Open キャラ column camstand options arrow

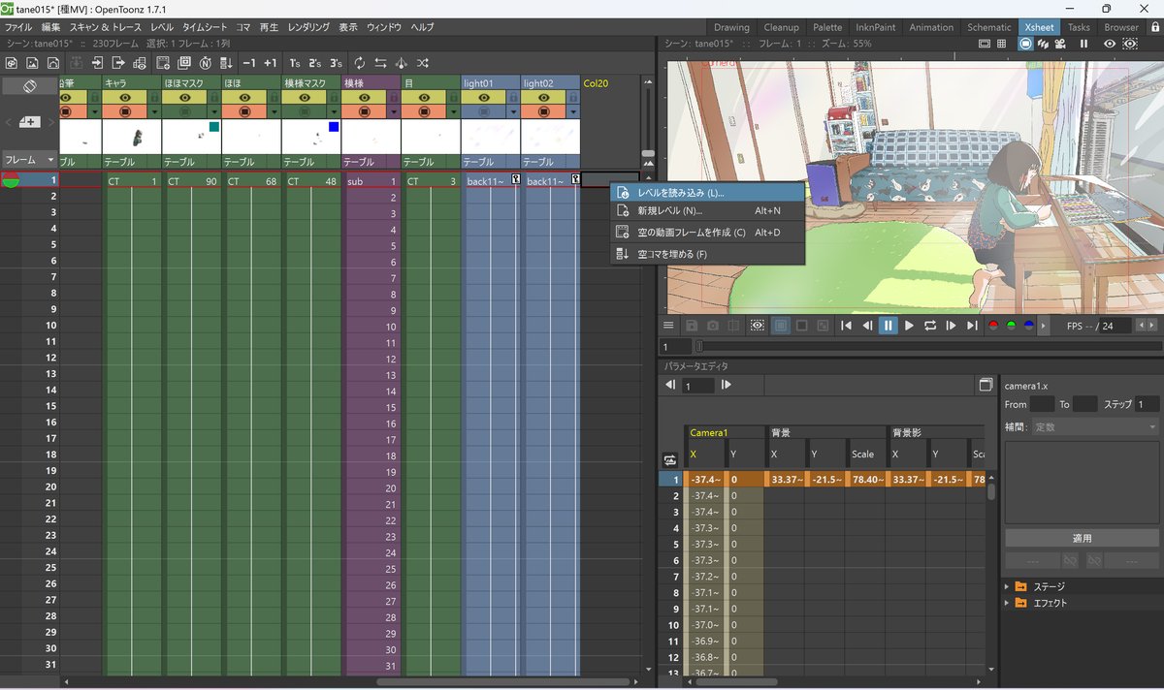coord(154,111)
